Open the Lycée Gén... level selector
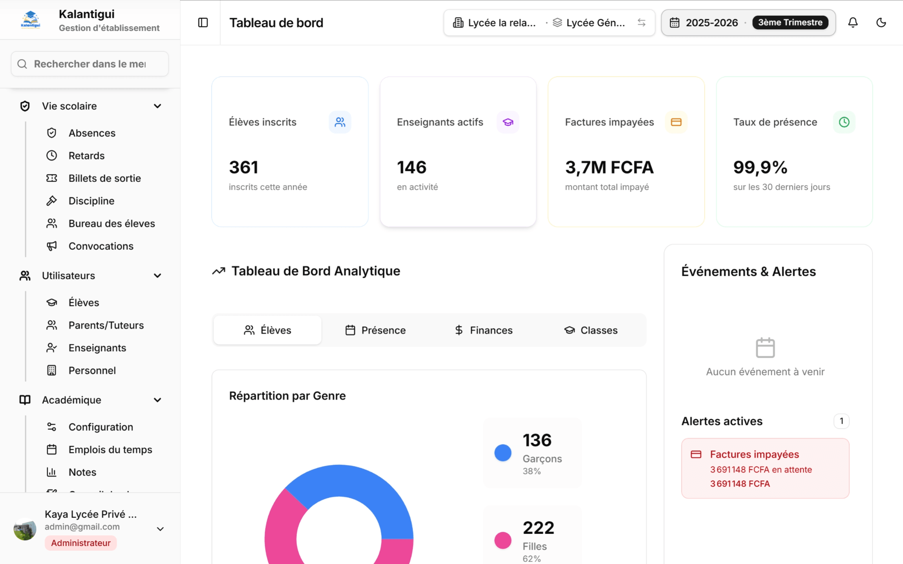The height and width of the screenshot is (564, 903). [589, 23]
